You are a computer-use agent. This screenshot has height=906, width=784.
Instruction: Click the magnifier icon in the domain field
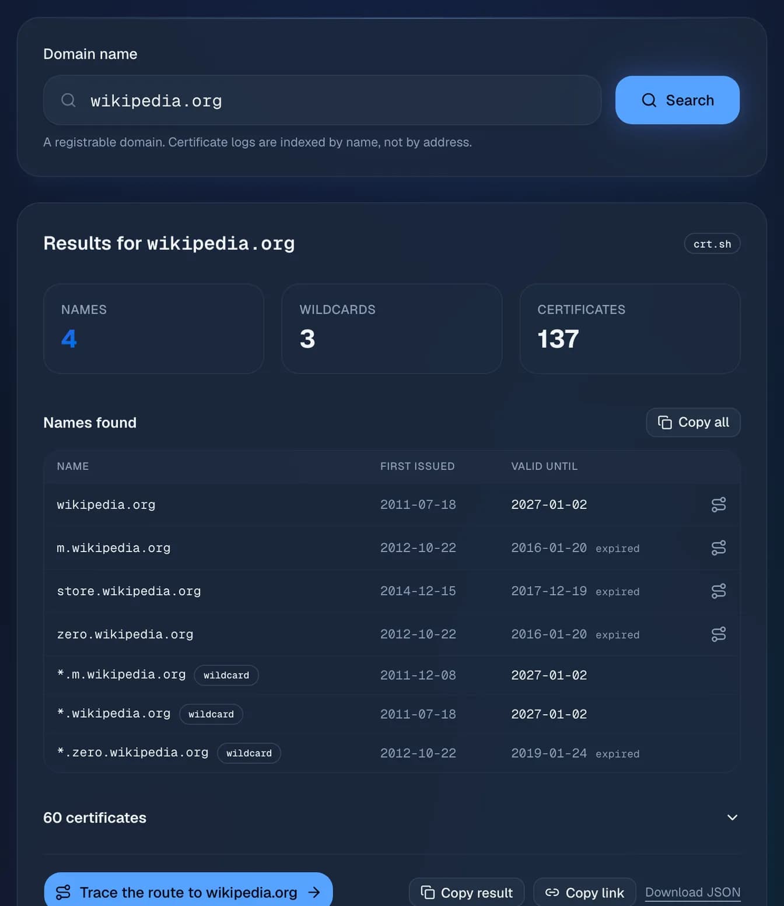pyautogui.click(x=68, y=100)
